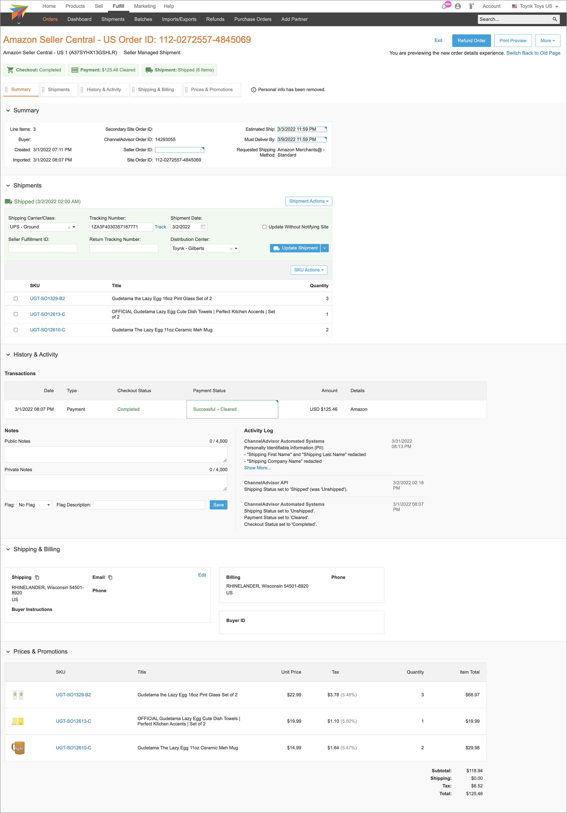This screenshot has width=567, height=813.
Task: Click the copy icon beside Shipping
Action: tap(37, 577)
